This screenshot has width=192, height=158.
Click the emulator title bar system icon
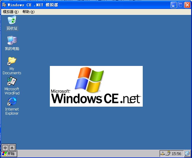coord(4,5)
